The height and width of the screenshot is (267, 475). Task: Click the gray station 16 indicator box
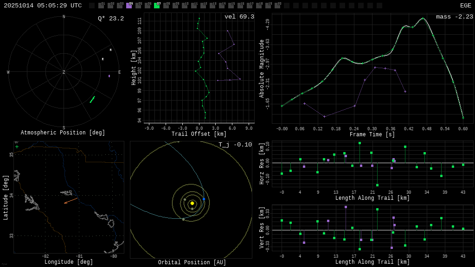240,6
